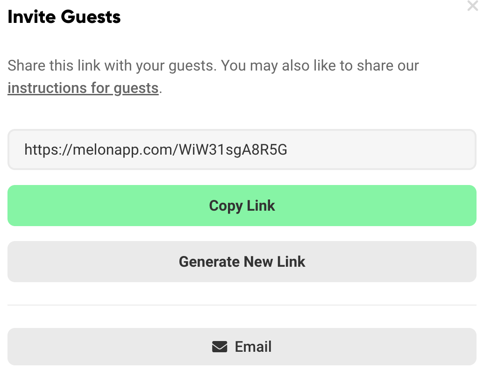
Task: Click the divider line above Email
Action: [x=242, y=305]
